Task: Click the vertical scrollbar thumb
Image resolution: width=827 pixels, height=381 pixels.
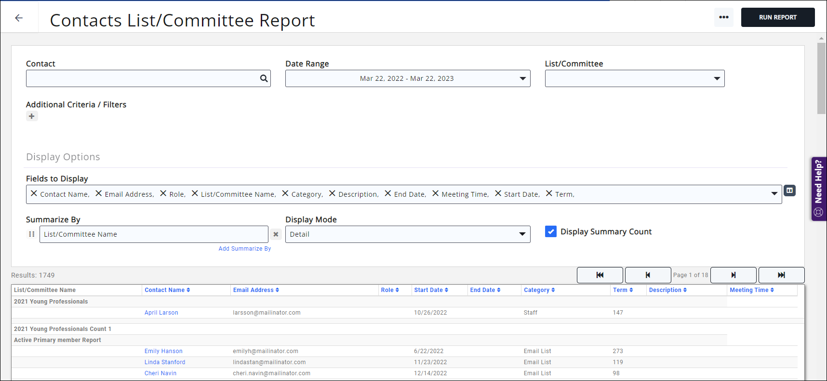Action: pos(821,78)
